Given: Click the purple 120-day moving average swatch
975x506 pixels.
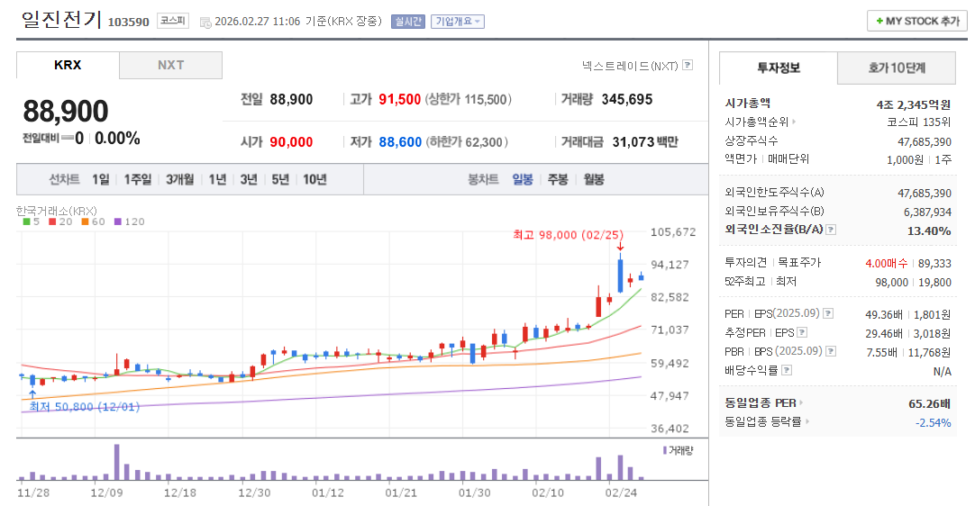Looking at the screenshot, I should pos(117,221).
